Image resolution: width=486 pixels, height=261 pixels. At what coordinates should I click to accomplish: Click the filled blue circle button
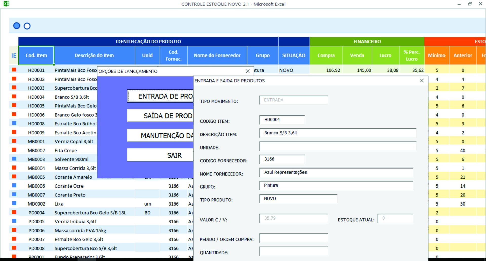point(17,26)
